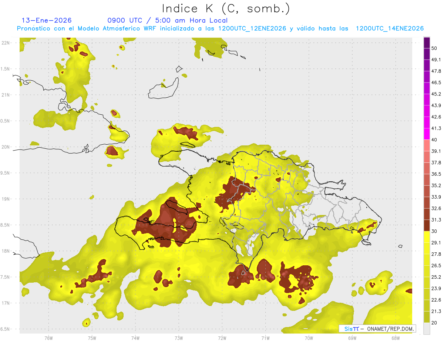Click the valid-until time '1200UTC_14ENE2026'

click(389, 28)
